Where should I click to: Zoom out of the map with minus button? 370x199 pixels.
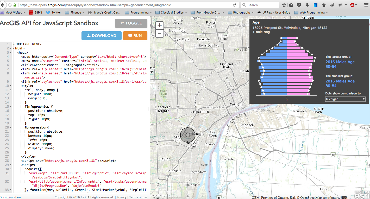coord(160,34)
